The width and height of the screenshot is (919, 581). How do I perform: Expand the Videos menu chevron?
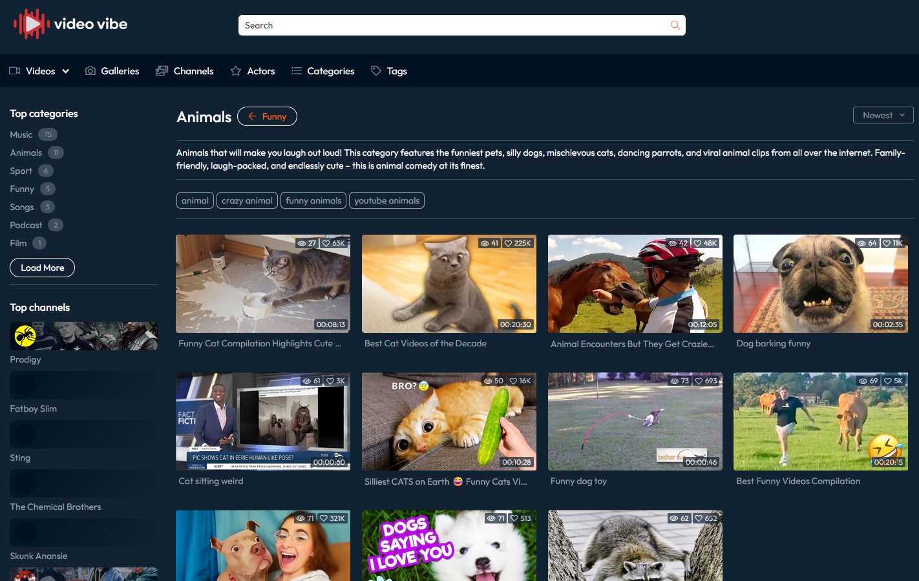(66, 71)
